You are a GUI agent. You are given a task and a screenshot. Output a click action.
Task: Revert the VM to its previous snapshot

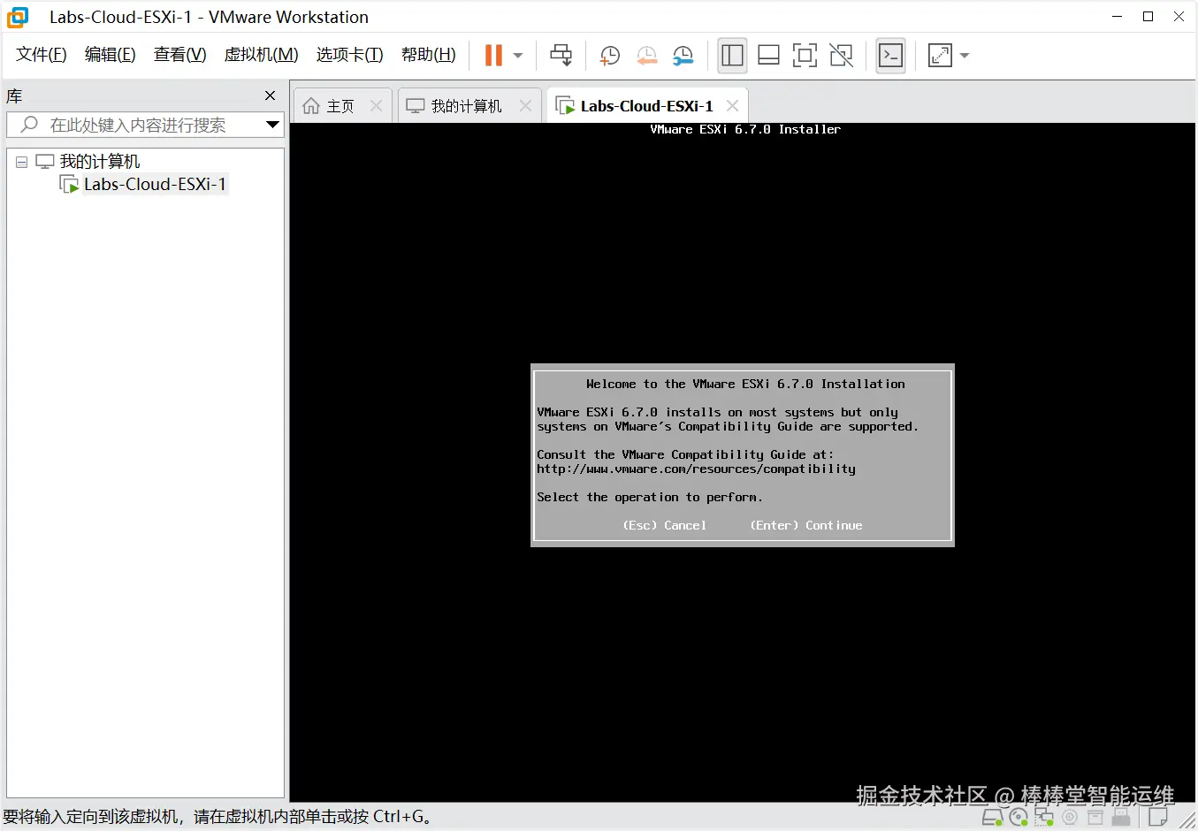[647, 56]
